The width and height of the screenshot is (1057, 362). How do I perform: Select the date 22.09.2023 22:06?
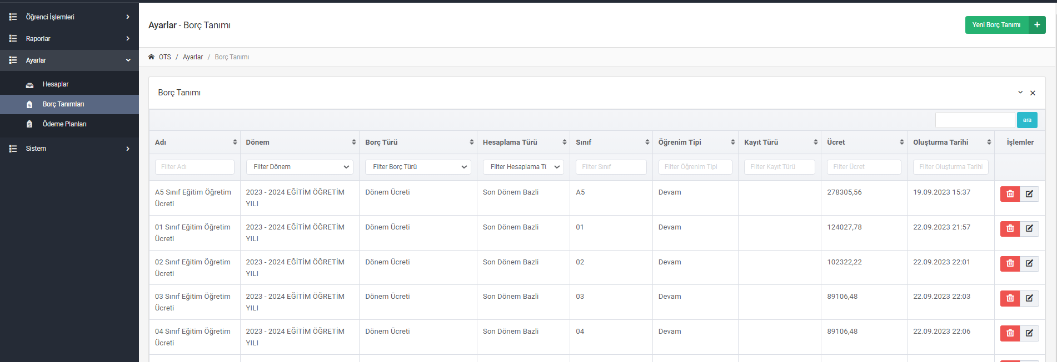941,332
